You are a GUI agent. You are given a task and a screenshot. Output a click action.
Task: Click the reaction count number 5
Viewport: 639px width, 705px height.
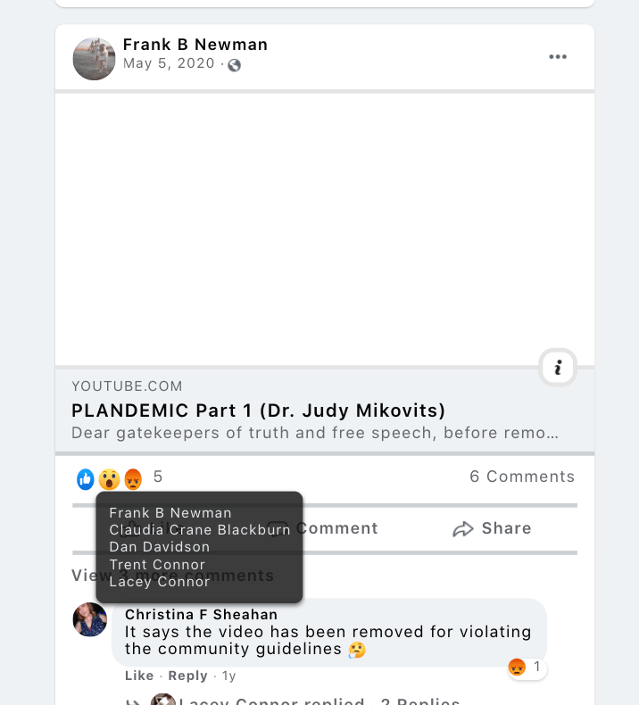158,477
